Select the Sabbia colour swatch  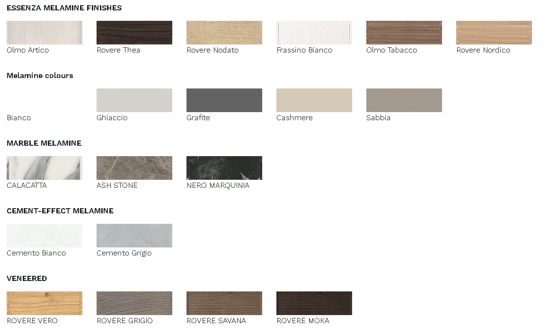pyautogui.click(x=404, y=100)
